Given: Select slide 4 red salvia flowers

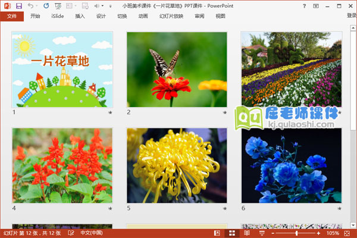Looking at the screenshot, I should tap(62, 165).
